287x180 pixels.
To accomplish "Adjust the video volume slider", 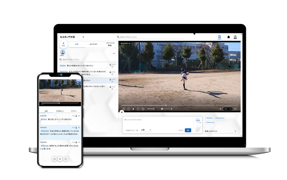I will (x=168, y=109).
